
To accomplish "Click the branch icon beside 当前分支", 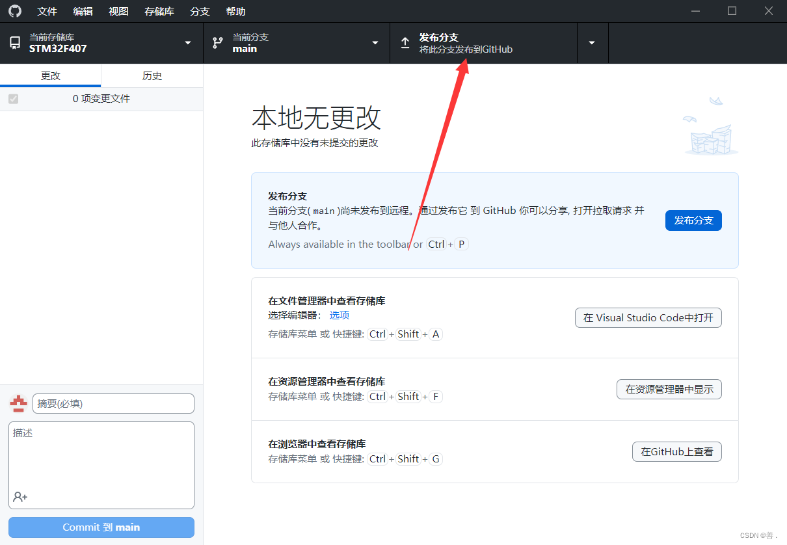I will pyautogui.click(x=218, y=43).
